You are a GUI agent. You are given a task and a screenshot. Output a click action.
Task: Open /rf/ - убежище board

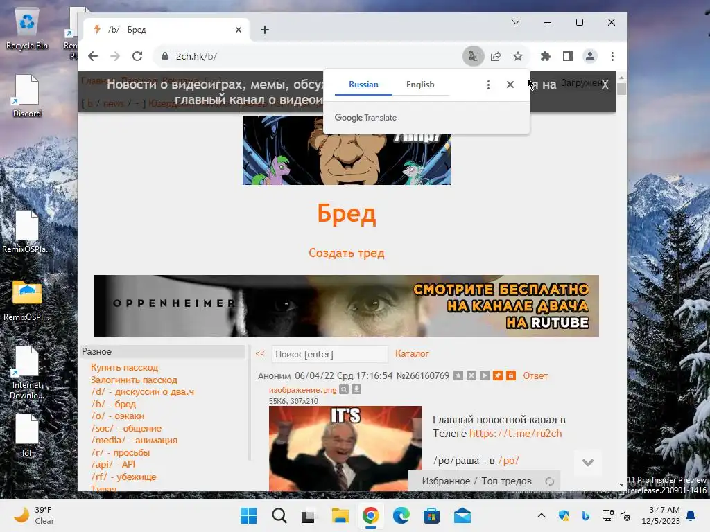coord(123,477)
